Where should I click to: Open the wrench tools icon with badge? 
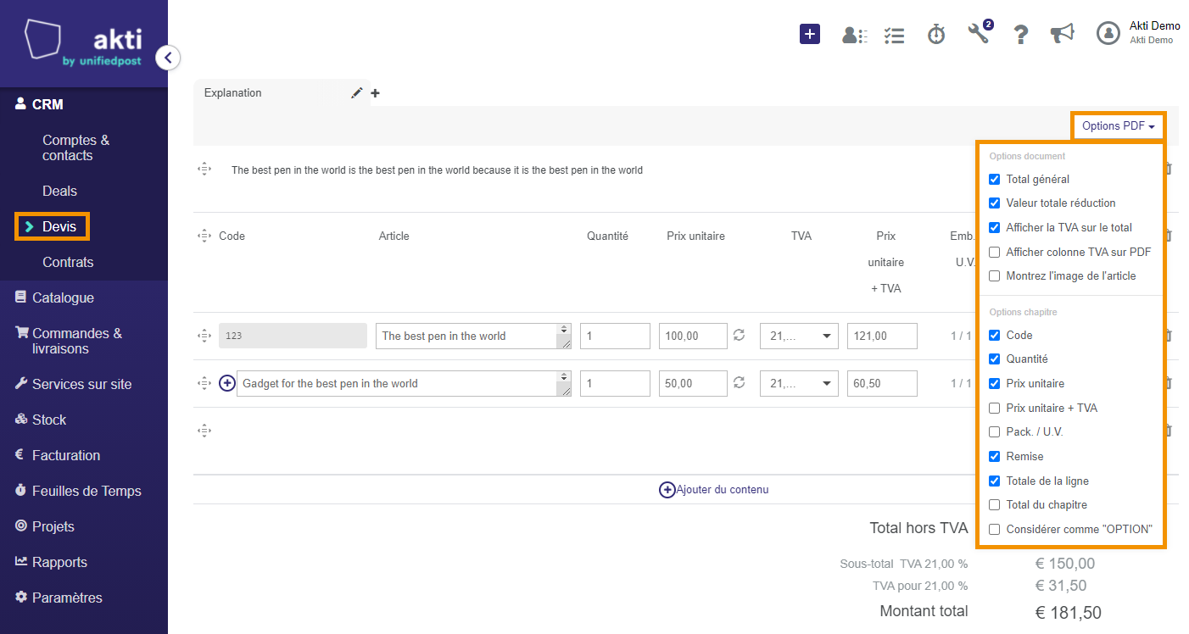[x=979, y=33]
